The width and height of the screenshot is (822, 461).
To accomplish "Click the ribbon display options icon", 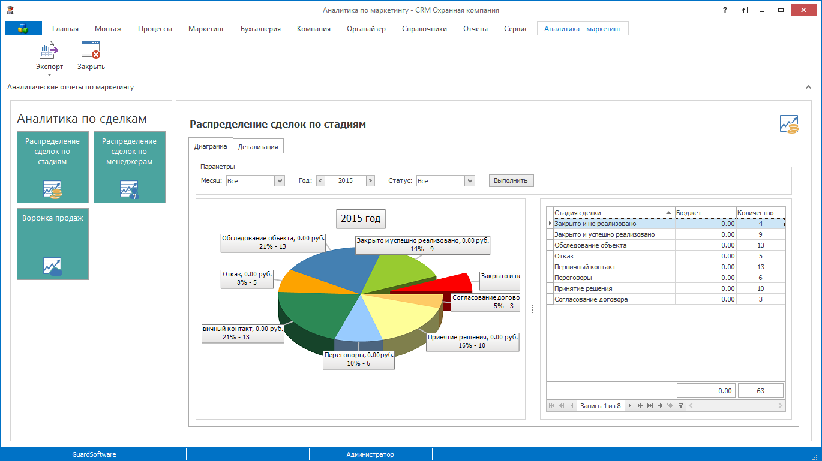I will click(744, 10).
